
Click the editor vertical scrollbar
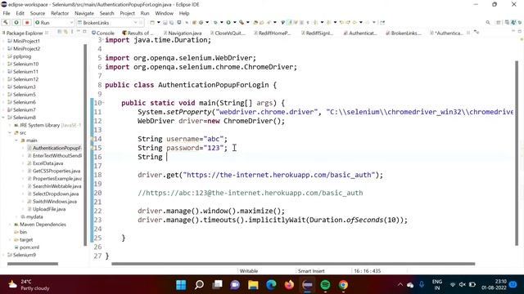[517, 153]
